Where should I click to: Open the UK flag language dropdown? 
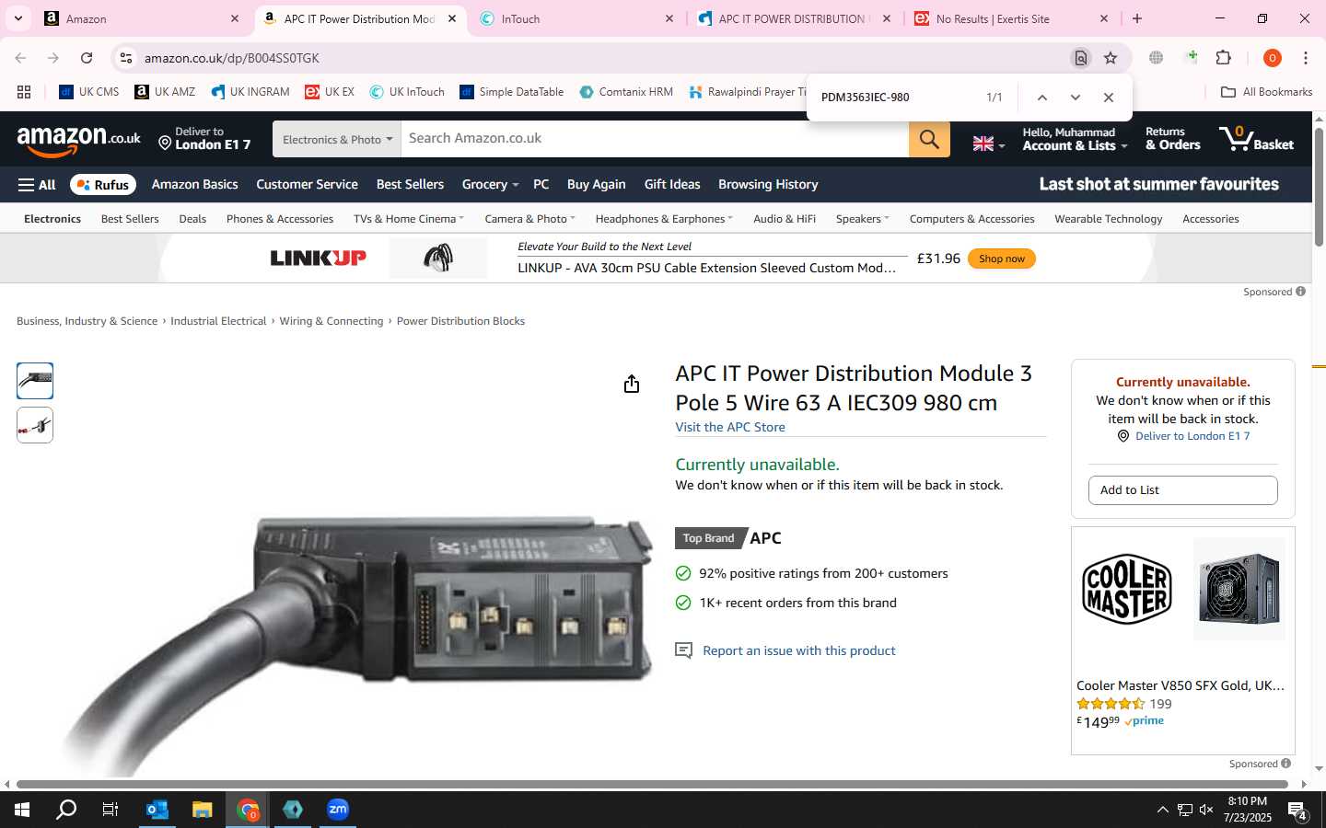click(x=988, y=144)
